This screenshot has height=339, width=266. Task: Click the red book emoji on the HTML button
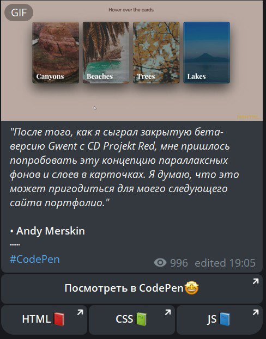[59, 319]
